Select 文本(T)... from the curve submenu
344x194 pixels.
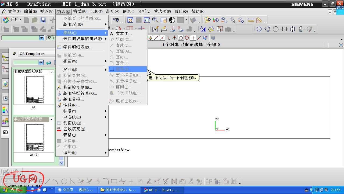pos(128,34)
